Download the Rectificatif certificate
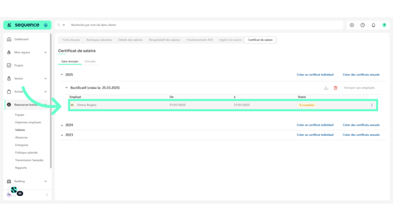Screen dimensions: 393x221 point(326,88)
